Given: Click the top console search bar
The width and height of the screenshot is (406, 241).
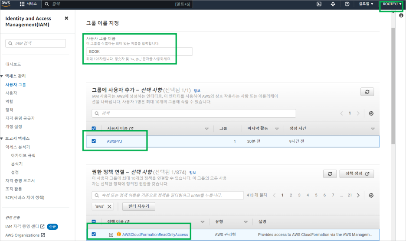Looking at the screenshot, I should point(117,4).
